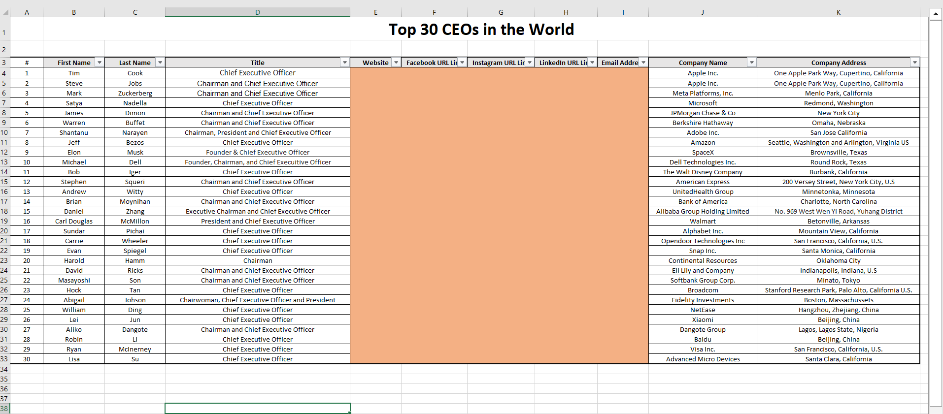Open the Email Address filter dropdown
943x414 pixels.
[643, 63]
